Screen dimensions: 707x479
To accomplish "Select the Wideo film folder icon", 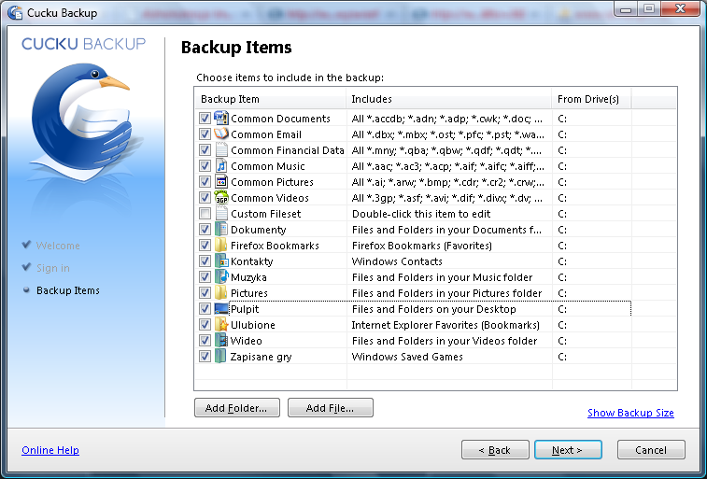I will click(x=221, y=340).
